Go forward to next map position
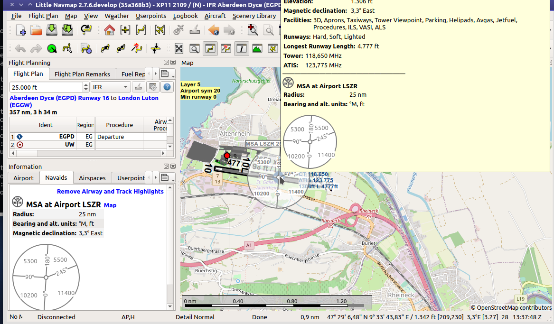 click(x=229, y=30)
